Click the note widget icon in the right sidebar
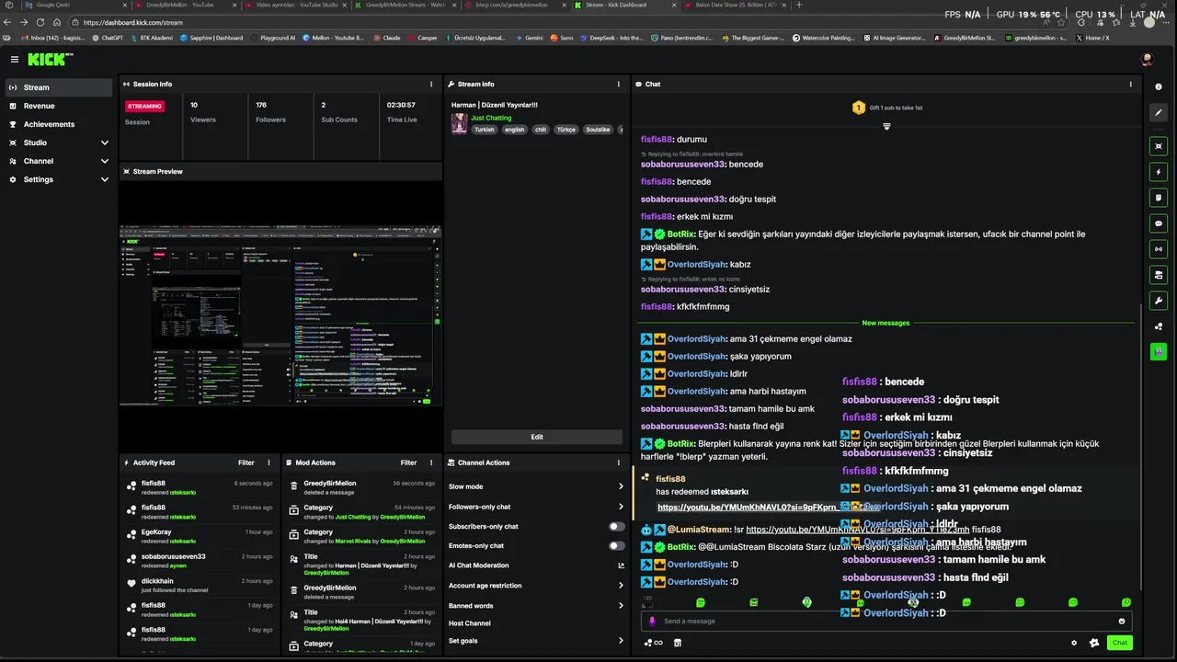The image size is (1177, 662). click(x=1159, y=197)
